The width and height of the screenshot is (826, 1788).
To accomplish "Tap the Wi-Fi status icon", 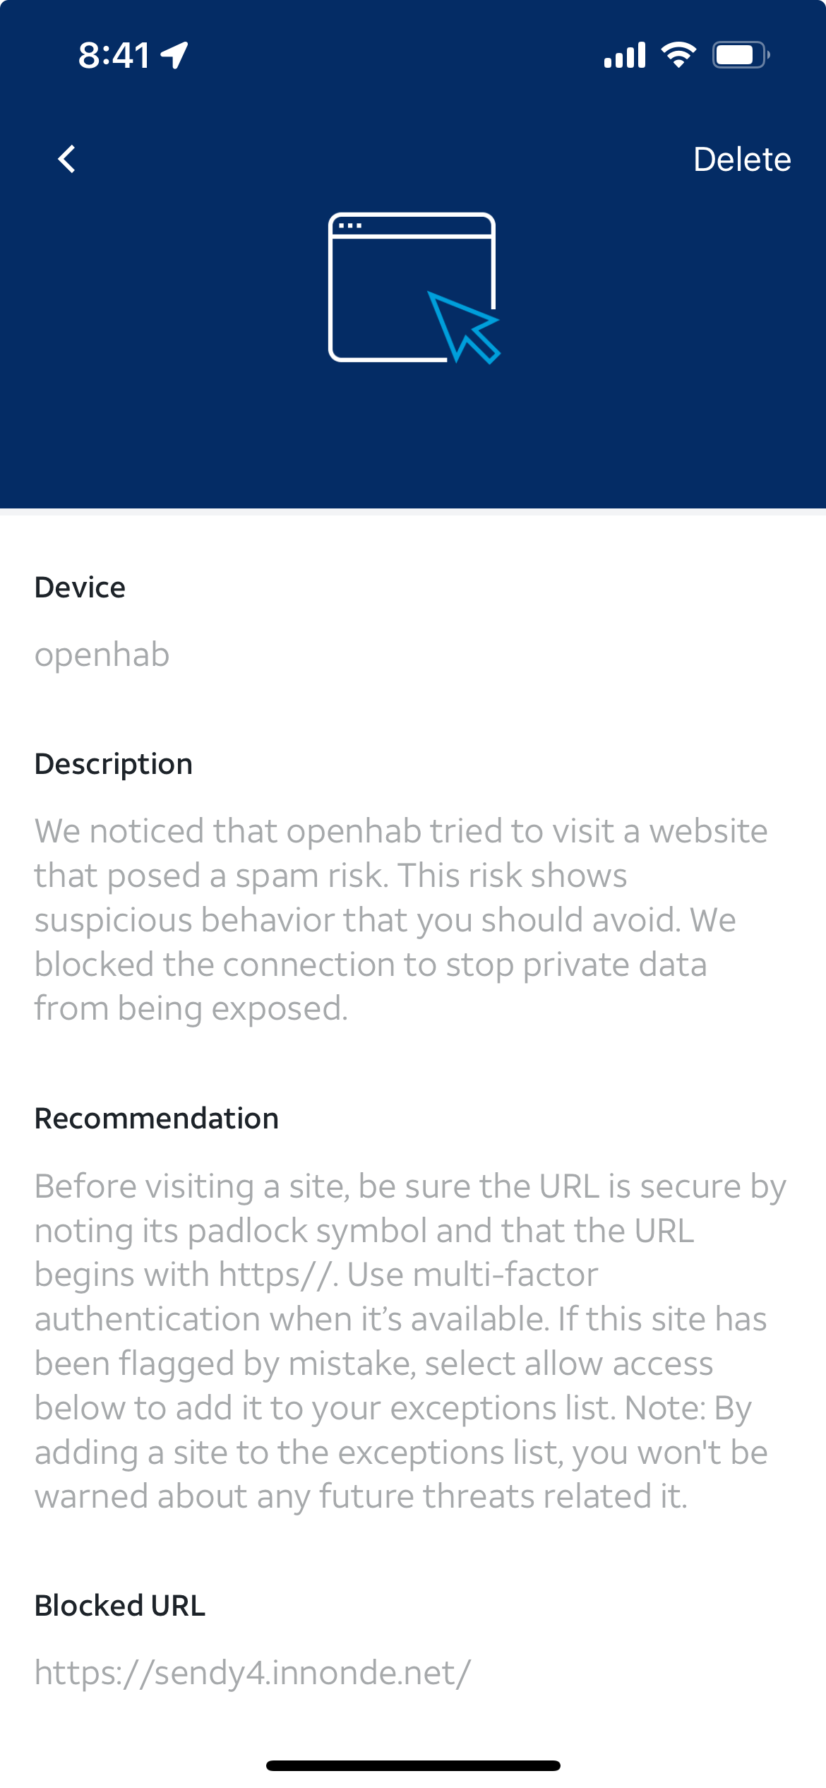I will click(x=678, y=54).
